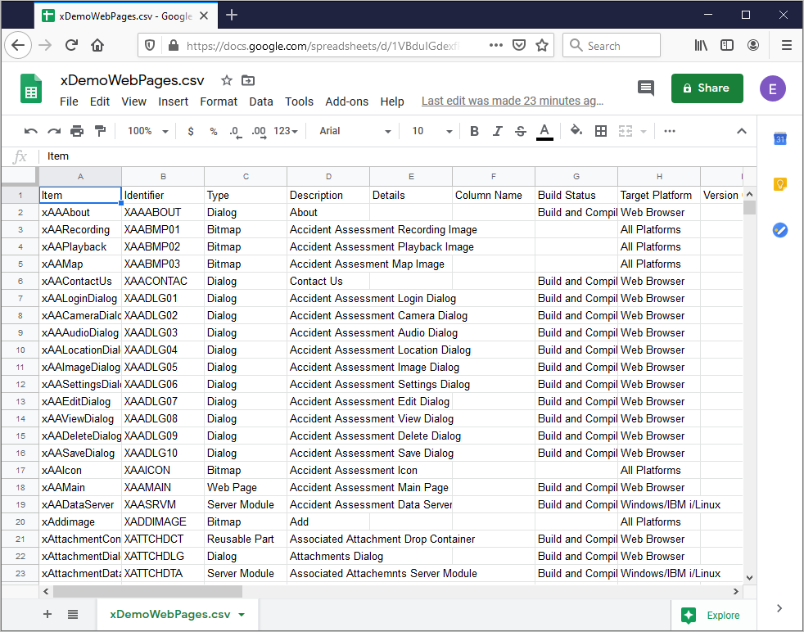This screenshot has width=804, height=632.
Task: Click the green Share button
Action: click(x=707, y=88)
